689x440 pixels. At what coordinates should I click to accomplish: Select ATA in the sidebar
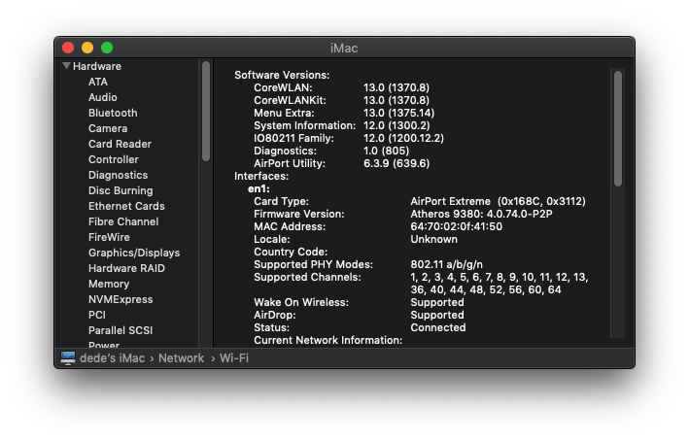pos(98,83)
